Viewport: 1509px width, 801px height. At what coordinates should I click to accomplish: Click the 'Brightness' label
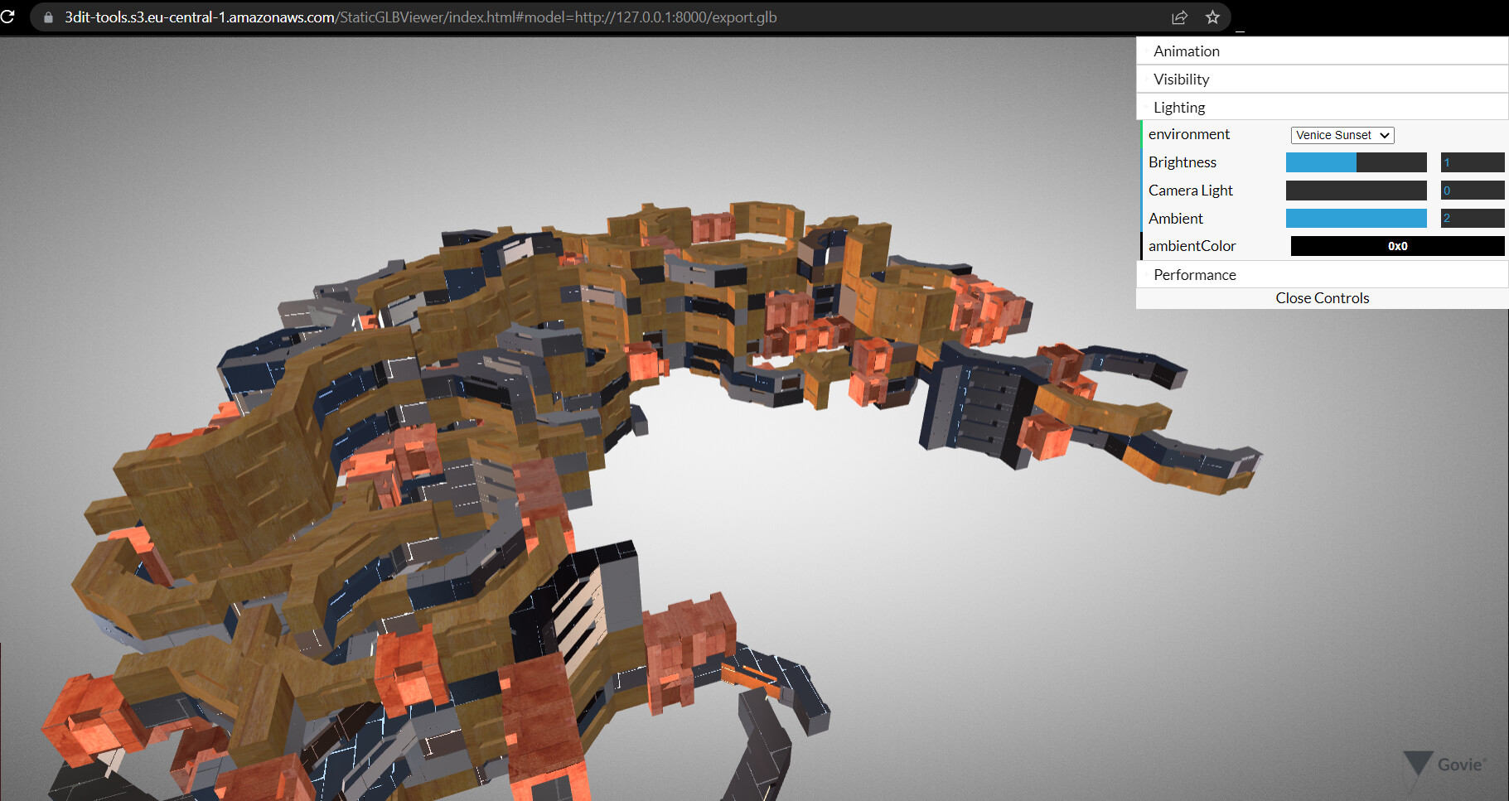[1183, 162]
